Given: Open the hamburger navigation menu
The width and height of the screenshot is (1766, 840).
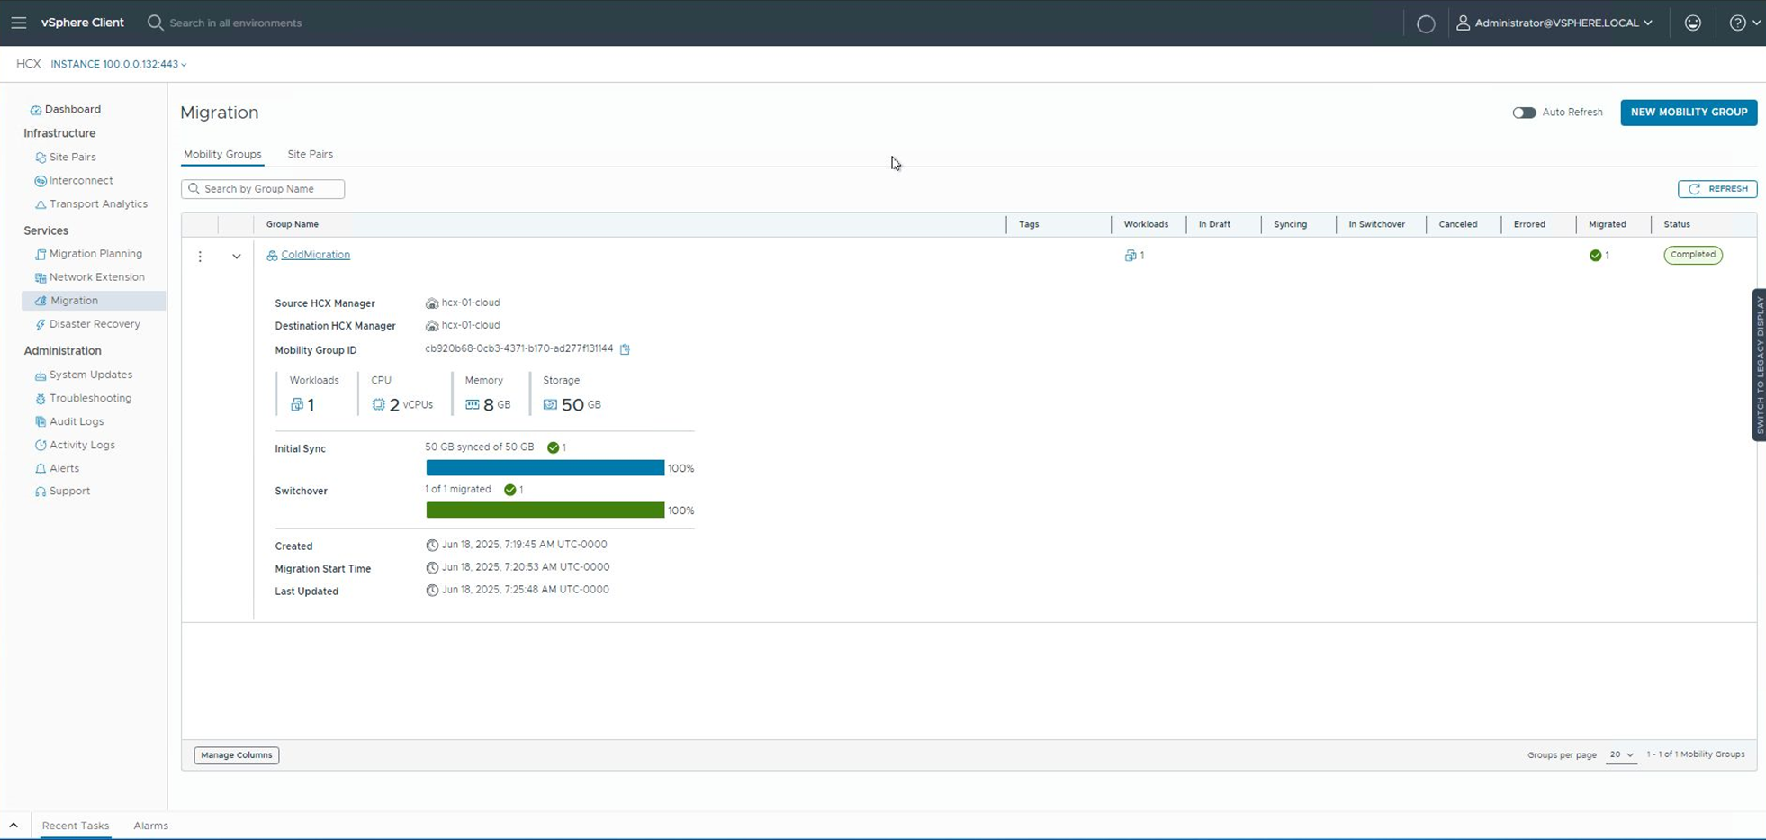Looking at the screenshot, I should click(x=19, y=23).
